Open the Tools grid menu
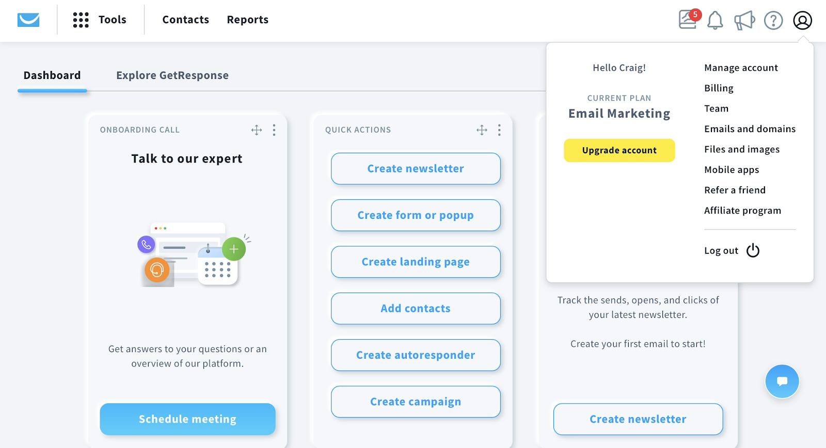 [x=101, y=20]
